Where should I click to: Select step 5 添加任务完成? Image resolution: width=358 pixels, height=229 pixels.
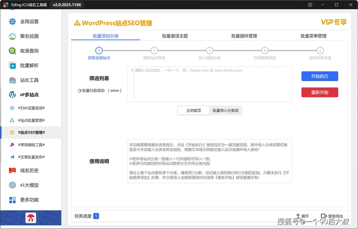[320, 54]
